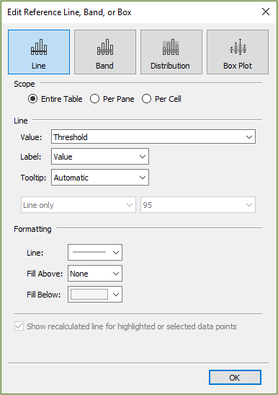The height and width of the screenshot is (395, 278).
Task: Choose the Band reference type icon
Action: tap(105, 47)
